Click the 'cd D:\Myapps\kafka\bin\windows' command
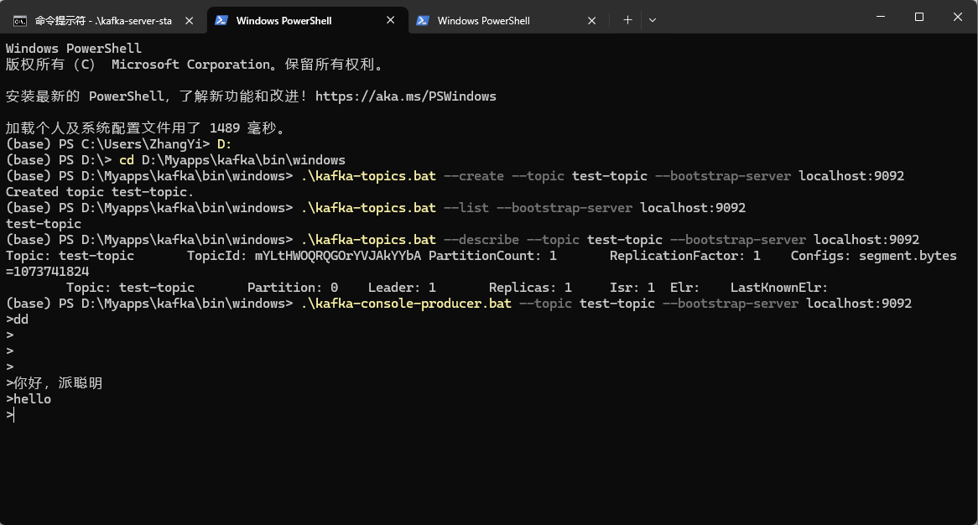Image resolution: width=978 pixels, height=525 pixels. pyautogui.click(x=232, y=160)
